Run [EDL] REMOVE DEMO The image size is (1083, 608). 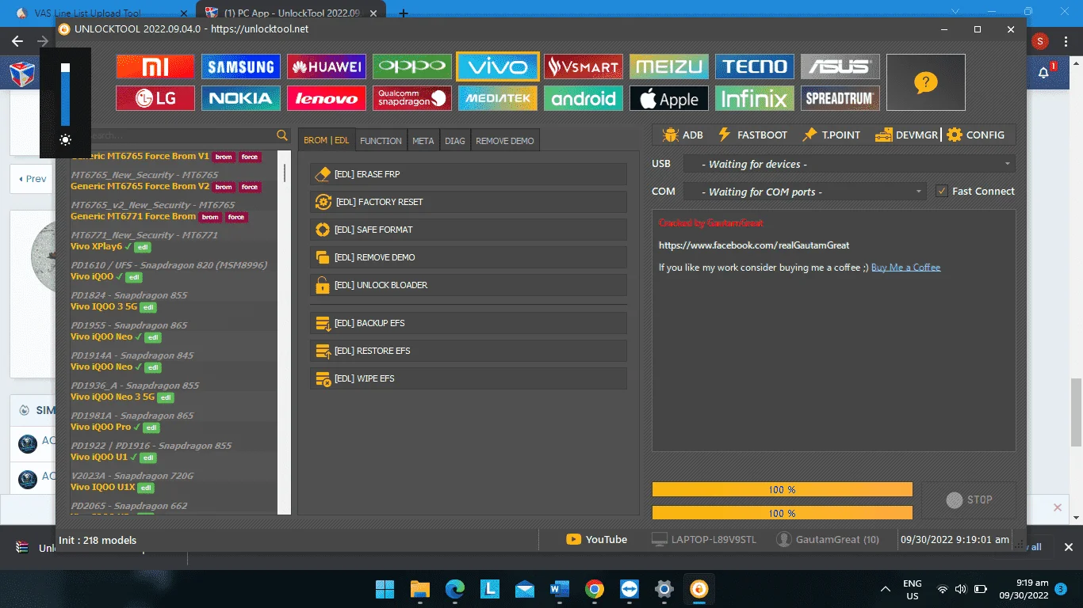pos(468,257)
